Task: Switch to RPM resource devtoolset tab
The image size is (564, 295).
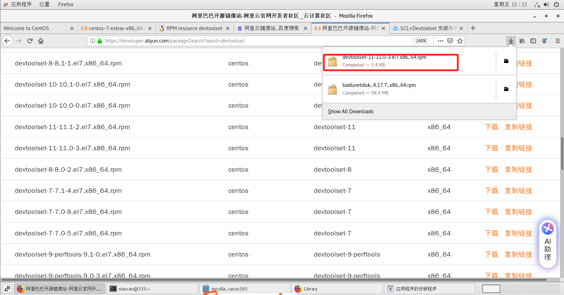Action: [194, 28]
